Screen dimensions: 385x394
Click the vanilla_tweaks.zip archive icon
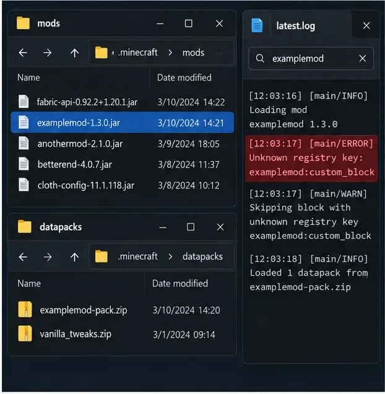pos(25,333)
